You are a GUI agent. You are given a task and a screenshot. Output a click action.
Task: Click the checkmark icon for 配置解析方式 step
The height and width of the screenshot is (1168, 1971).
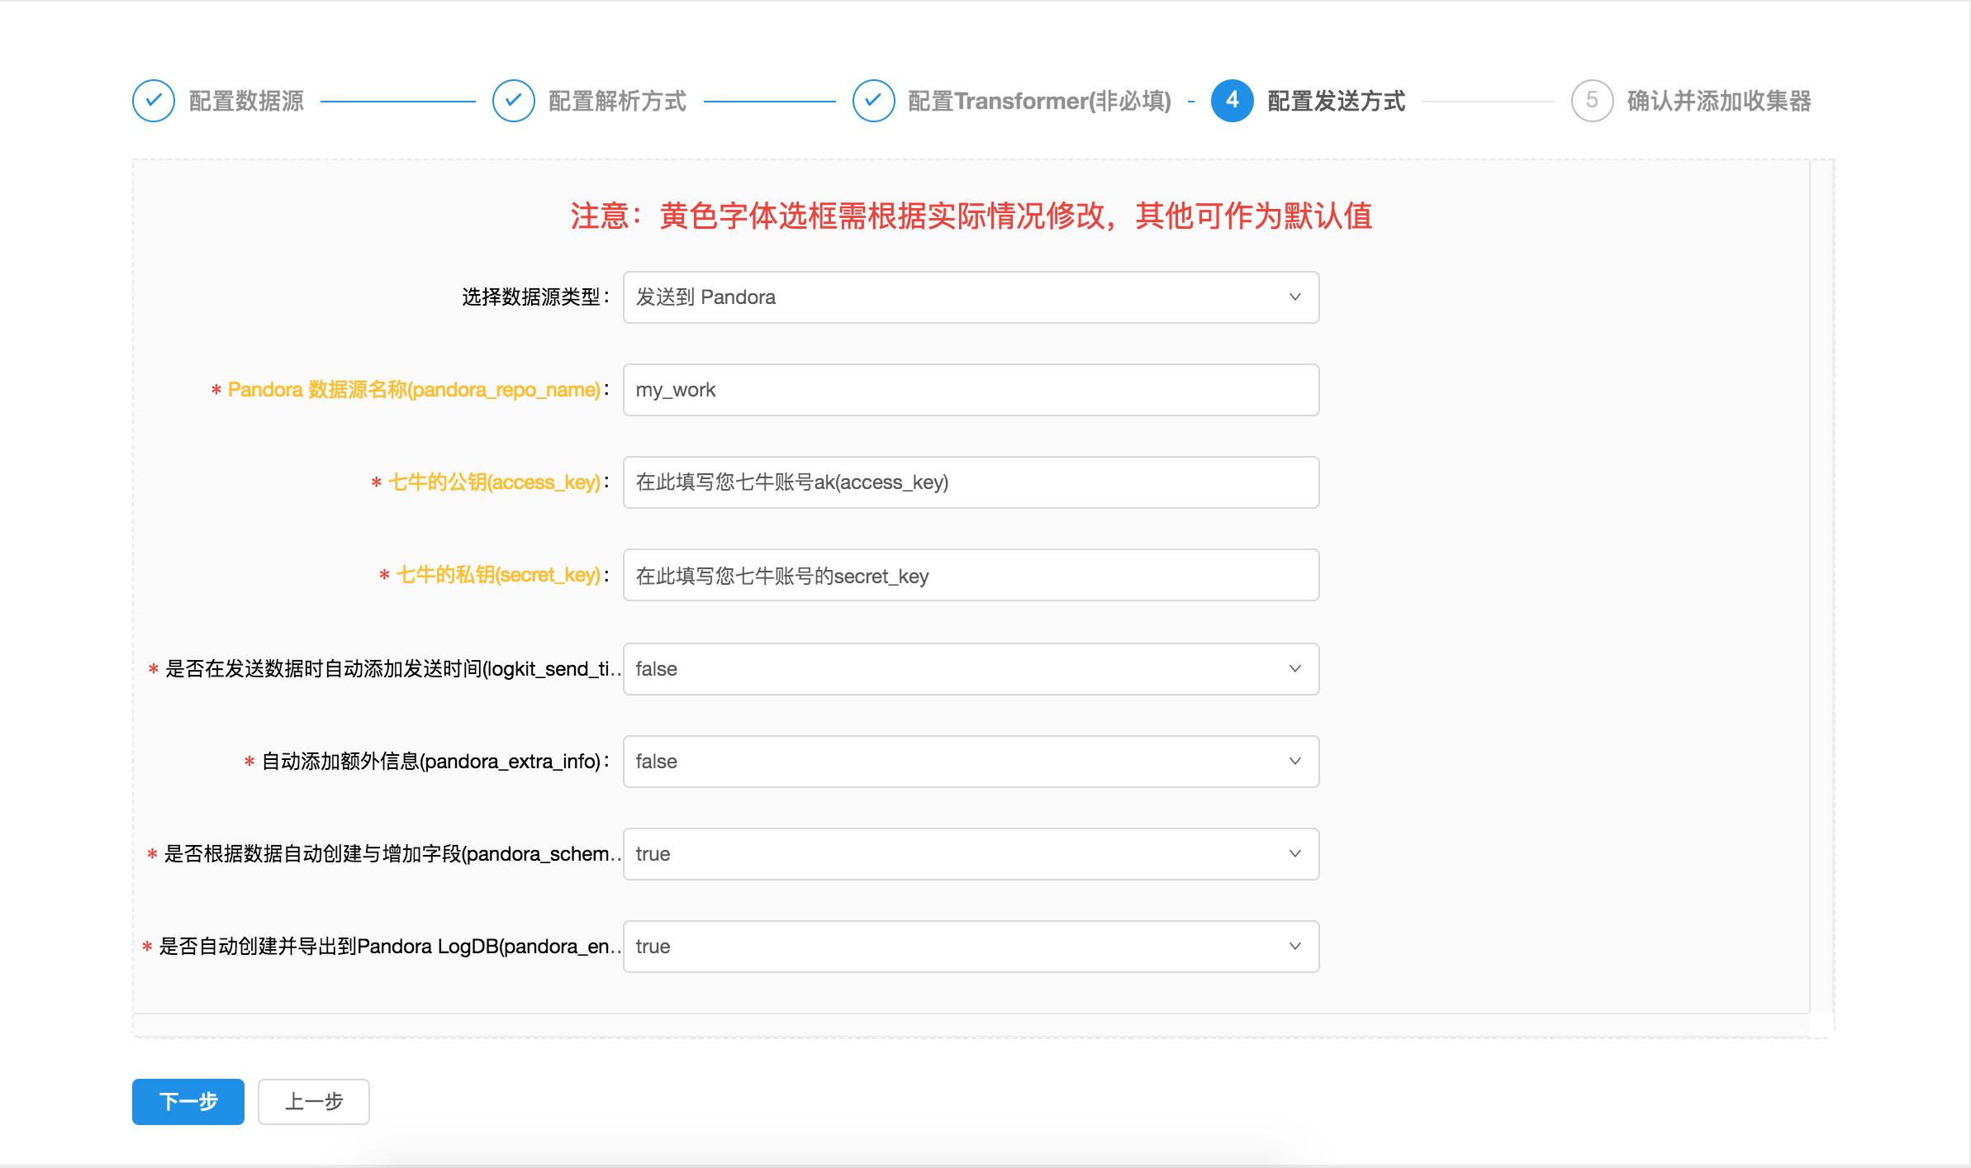pyautogui.click(x=514, y=101)
